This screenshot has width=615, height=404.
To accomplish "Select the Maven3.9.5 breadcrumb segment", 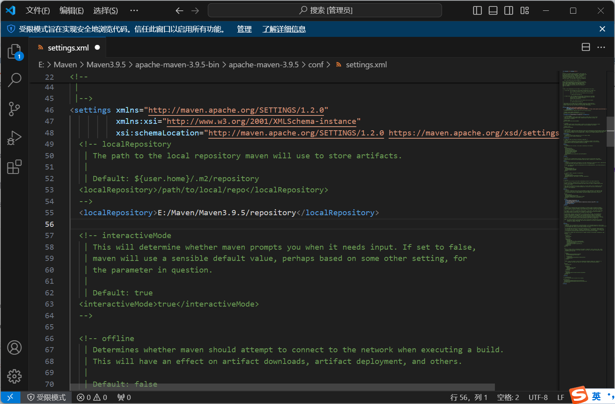I will pos(106,65).
